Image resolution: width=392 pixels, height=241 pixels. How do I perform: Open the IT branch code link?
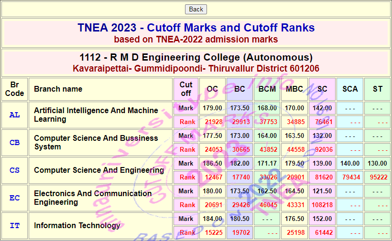click(x=14, y=226)
